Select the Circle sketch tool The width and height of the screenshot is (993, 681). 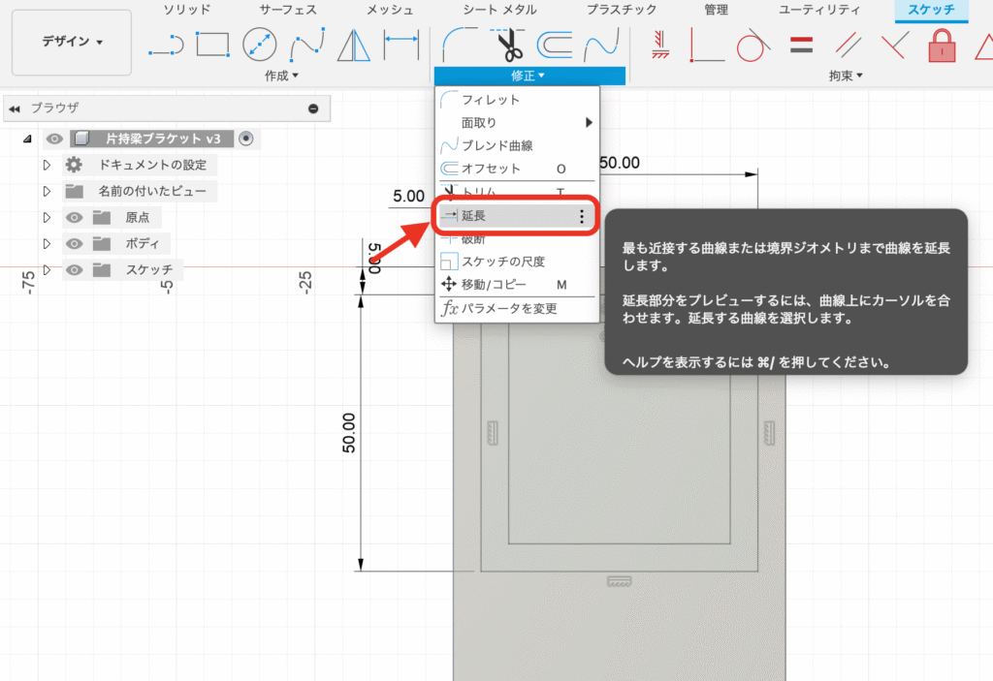(259, 44)
